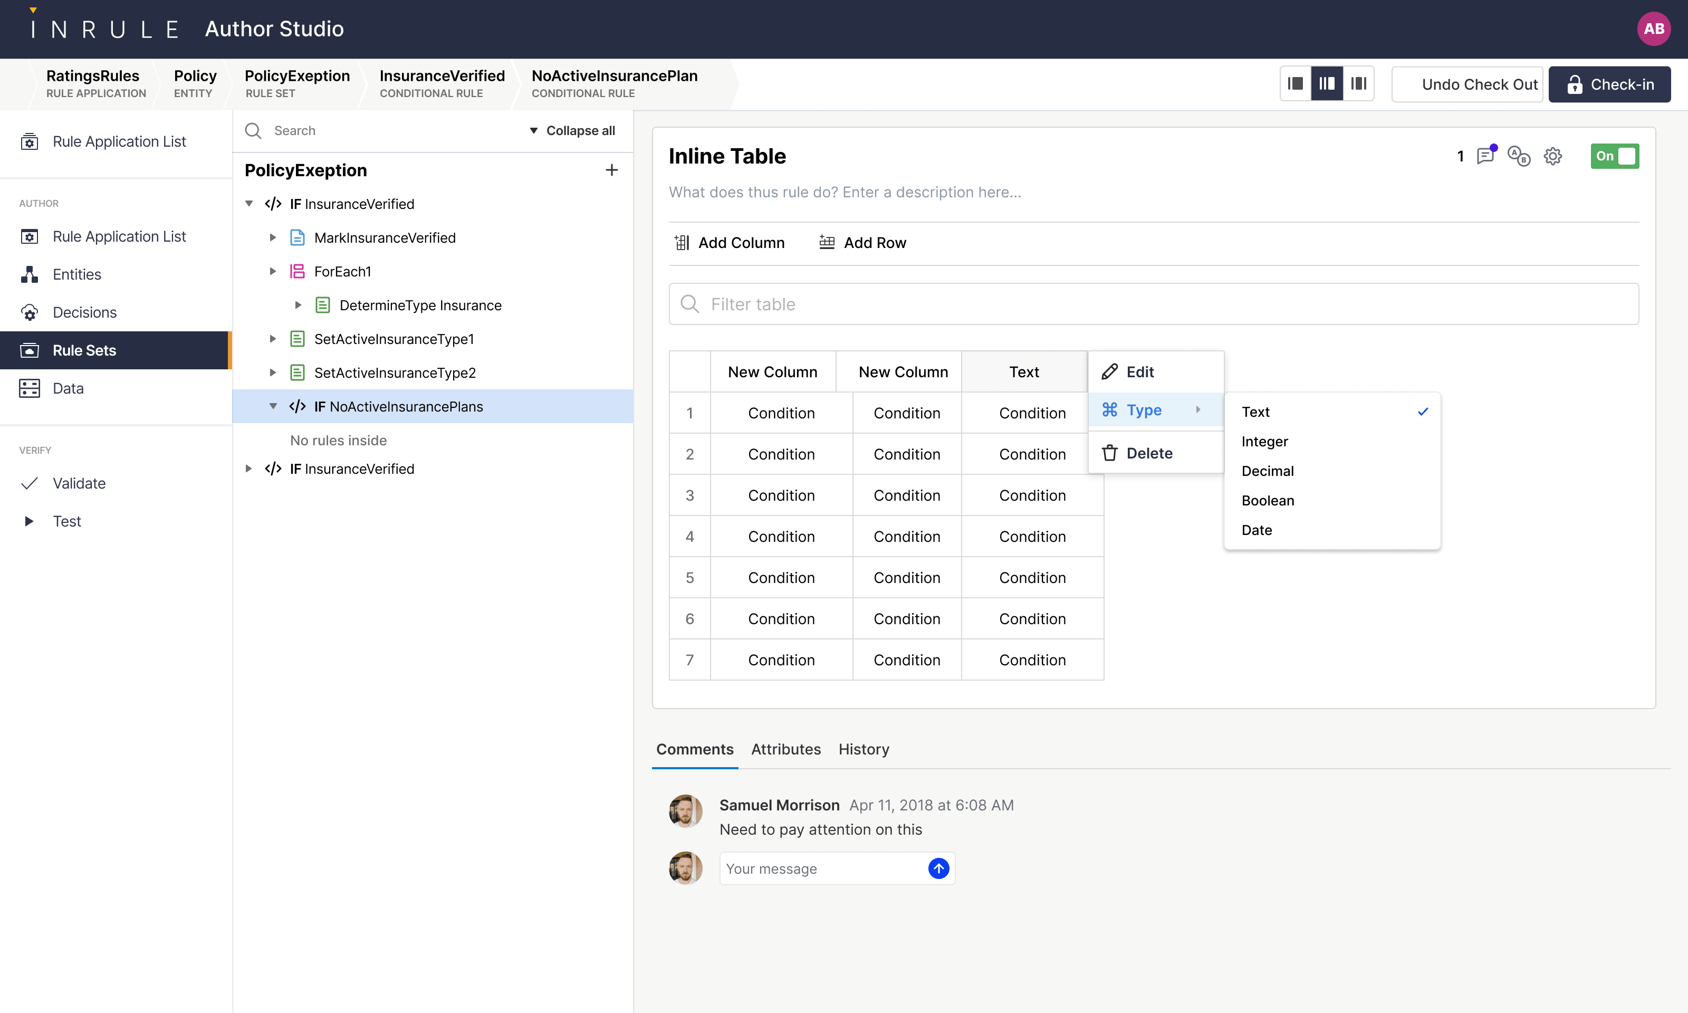Click the Check-in button
Screen dimensions: 1688x1013
(x=1609, y=84)
